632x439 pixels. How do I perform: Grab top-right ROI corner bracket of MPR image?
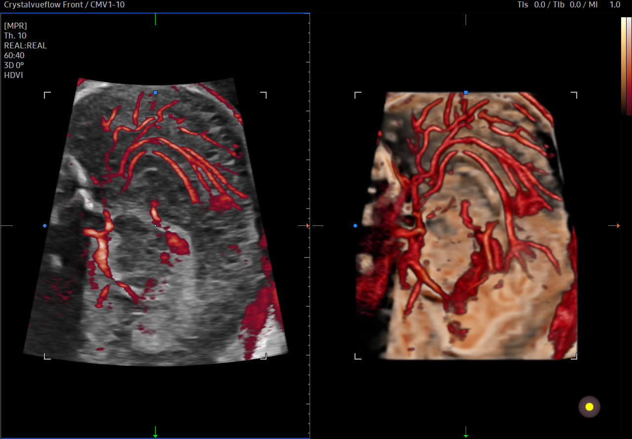[x=263, y=95]
